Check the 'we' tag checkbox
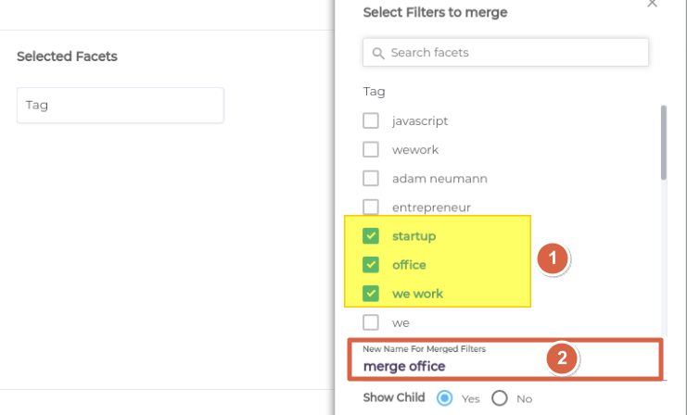The image size is (687, 415). (371, 322)
